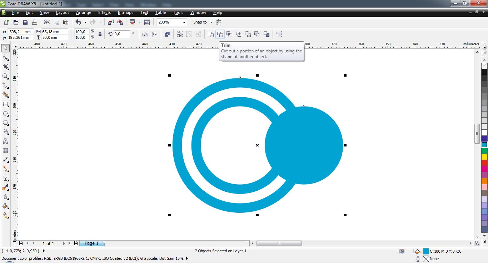This screenshot has width=488, height=263.
Task: Pick the yellow swatch in palette
Action: point(484,157)
